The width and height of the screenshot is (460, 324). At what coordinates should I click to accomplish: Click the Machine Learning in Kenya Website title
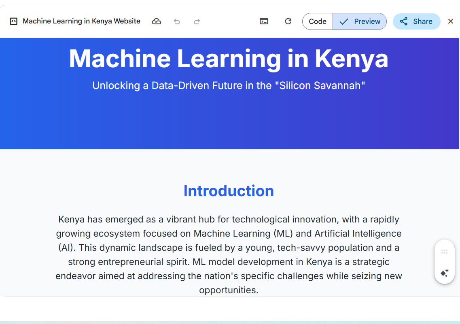(x=81, y=21)
